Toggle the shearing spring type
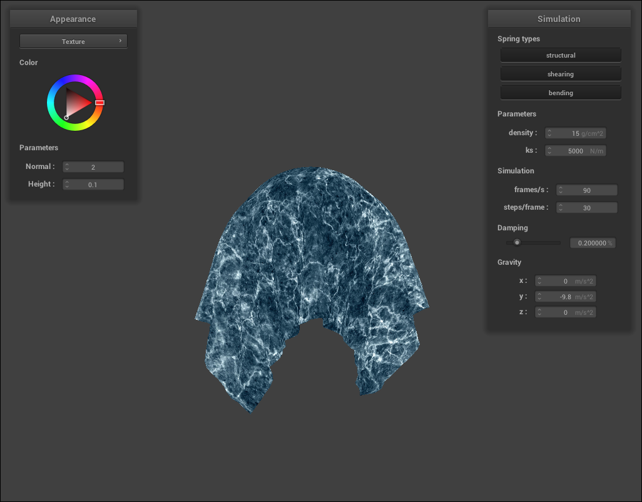642x502 pixels. pos(561,74)
